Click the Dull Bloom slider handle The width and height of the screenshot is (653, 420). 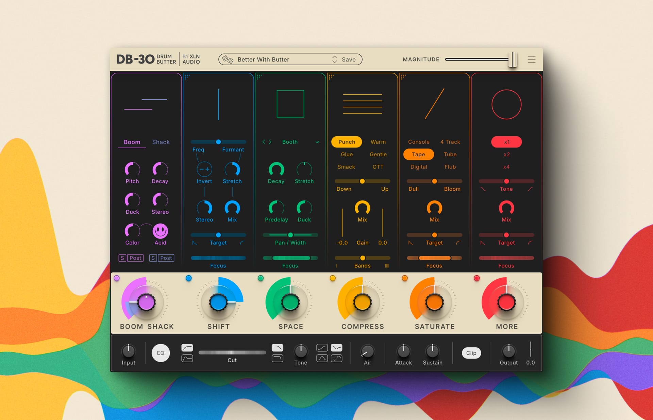coord(434,181)
